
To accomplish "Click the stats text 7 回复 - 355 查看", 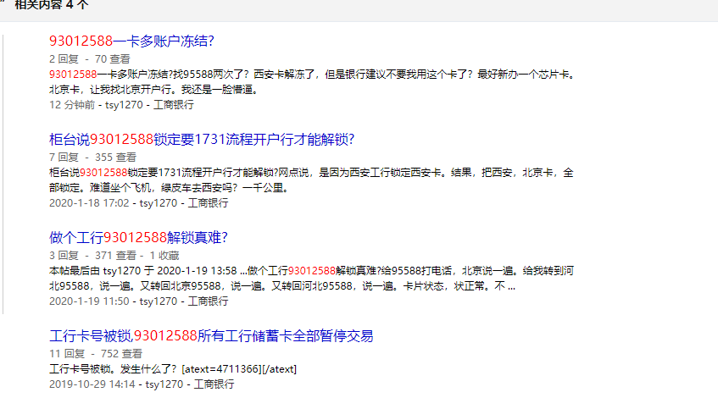I will [92, 157].
